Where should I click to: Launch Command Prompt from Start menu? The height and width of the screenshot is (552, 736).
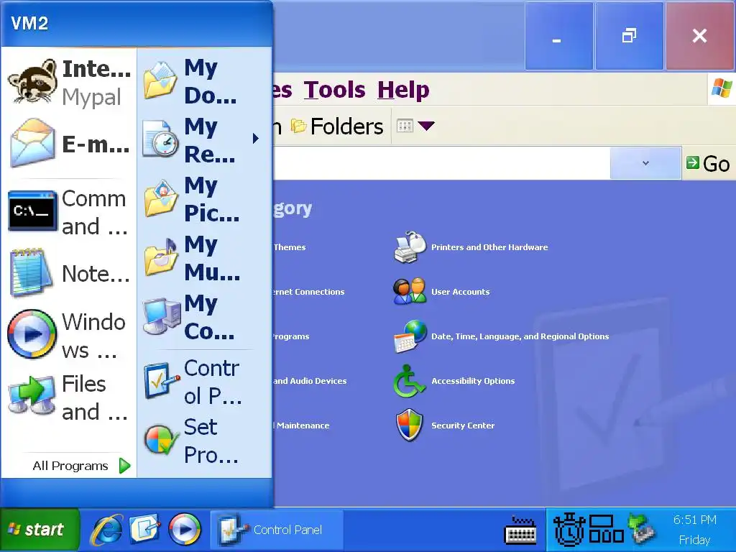click(x=69, y=212)
